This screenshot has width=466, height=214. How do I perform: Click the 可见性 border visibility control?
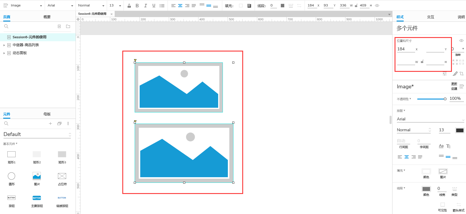tap(442, 207)
